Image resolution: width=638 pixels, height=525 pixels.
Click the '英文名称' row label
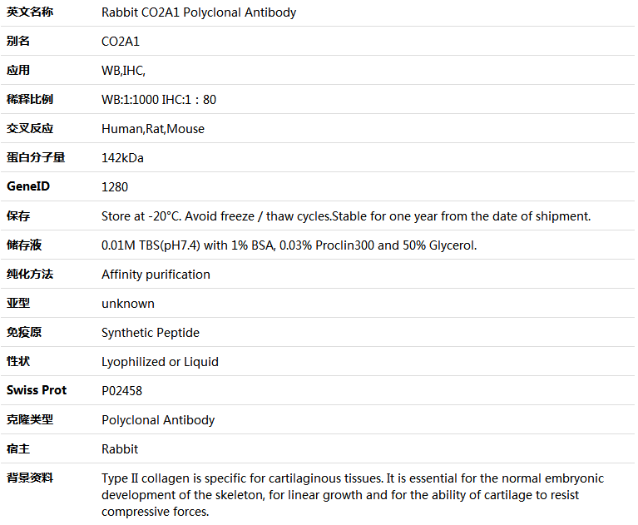(30, 12)
